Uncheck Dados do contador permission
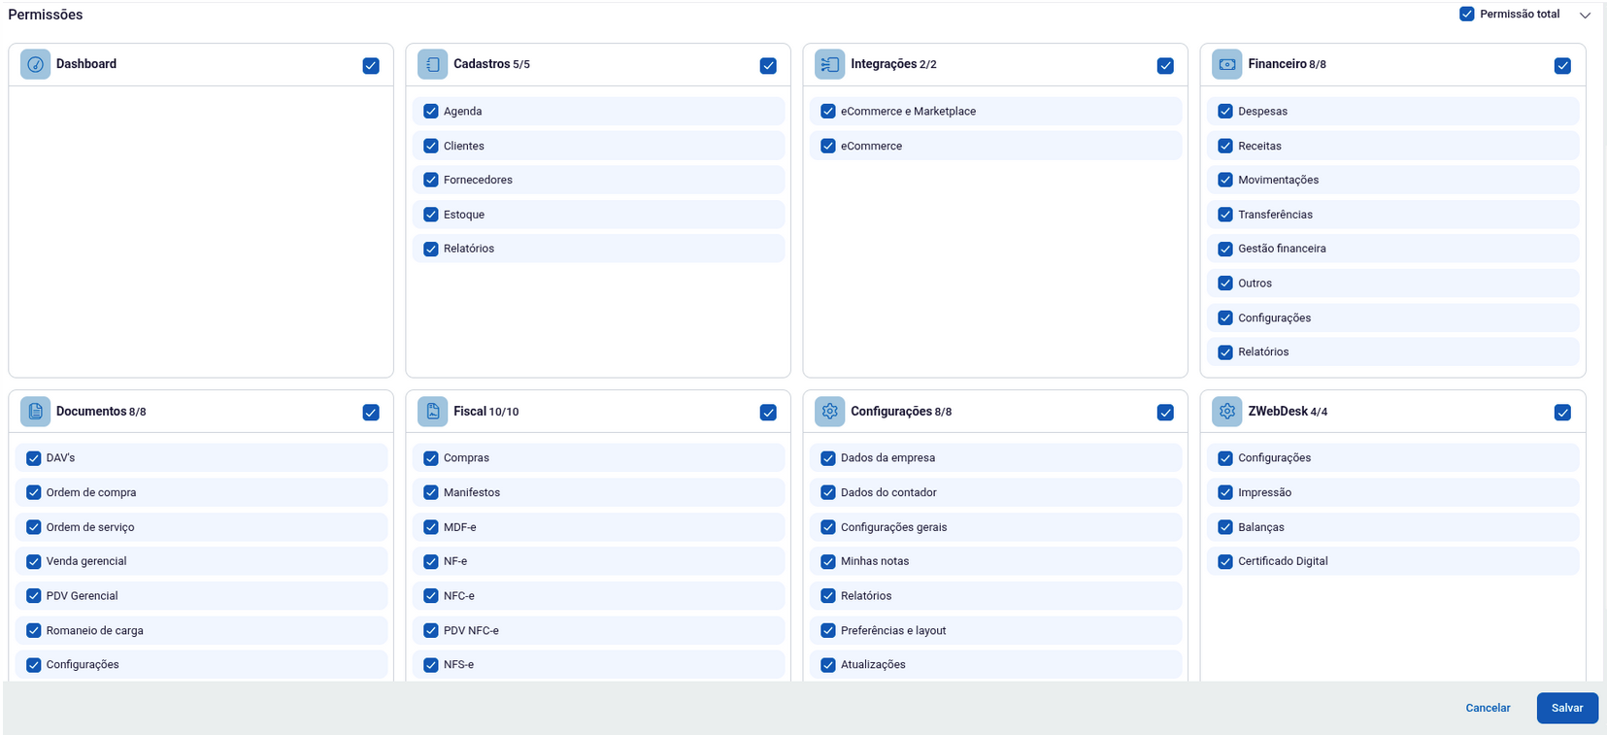Viewport: 1607px width, 735px height. (x=828, y=493)
